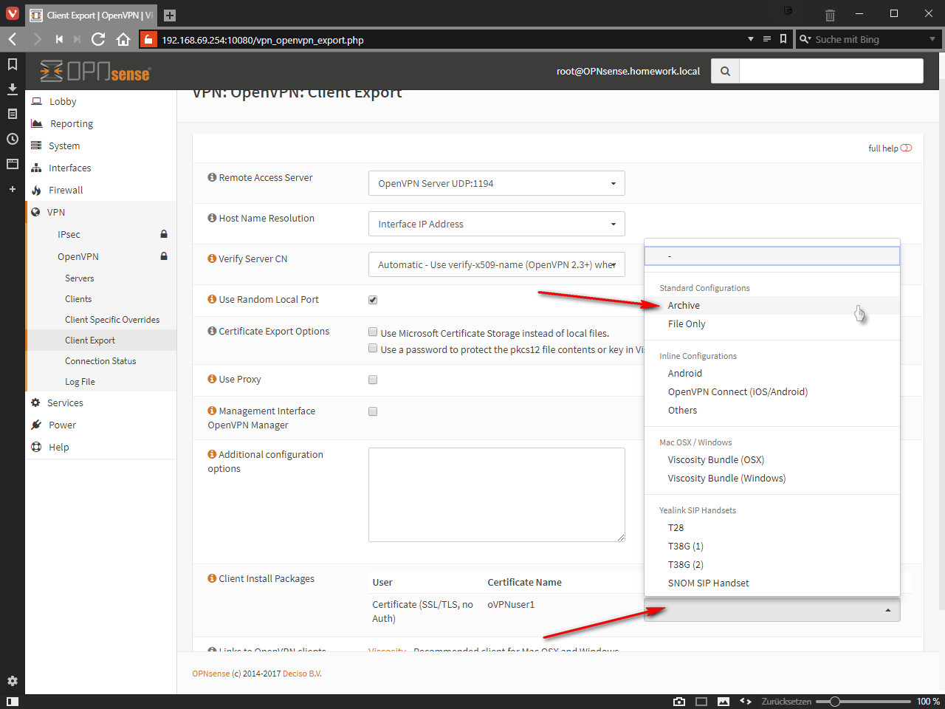Open the Vivaldi main menu icon
The height and width of the screenshot is (709, 945).
coord(12,13)
